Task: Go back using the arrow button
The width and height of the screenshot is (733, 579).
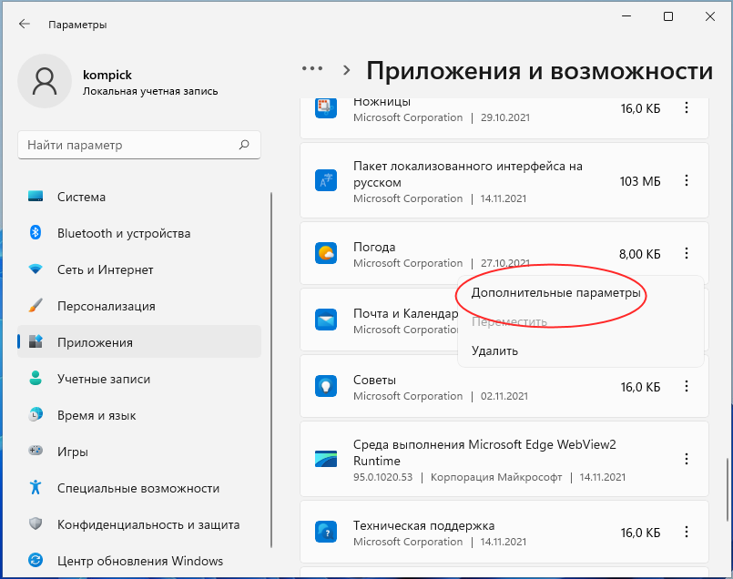Action: [25, 25]
